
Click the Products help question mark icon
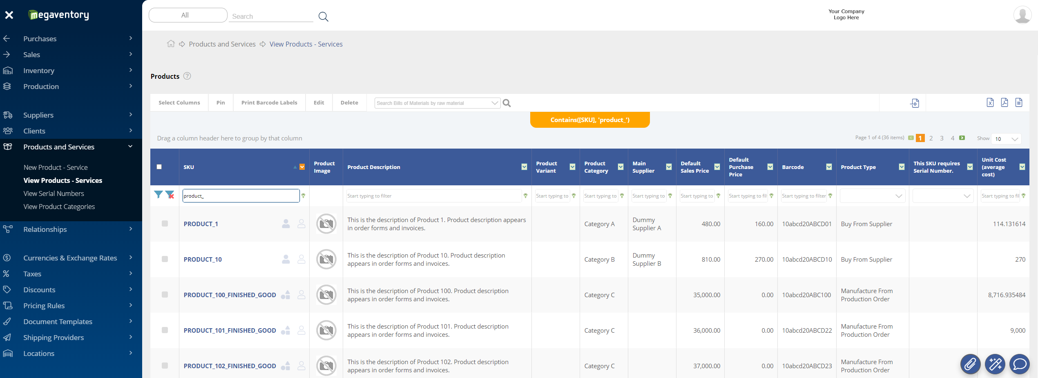pos(187,76)
